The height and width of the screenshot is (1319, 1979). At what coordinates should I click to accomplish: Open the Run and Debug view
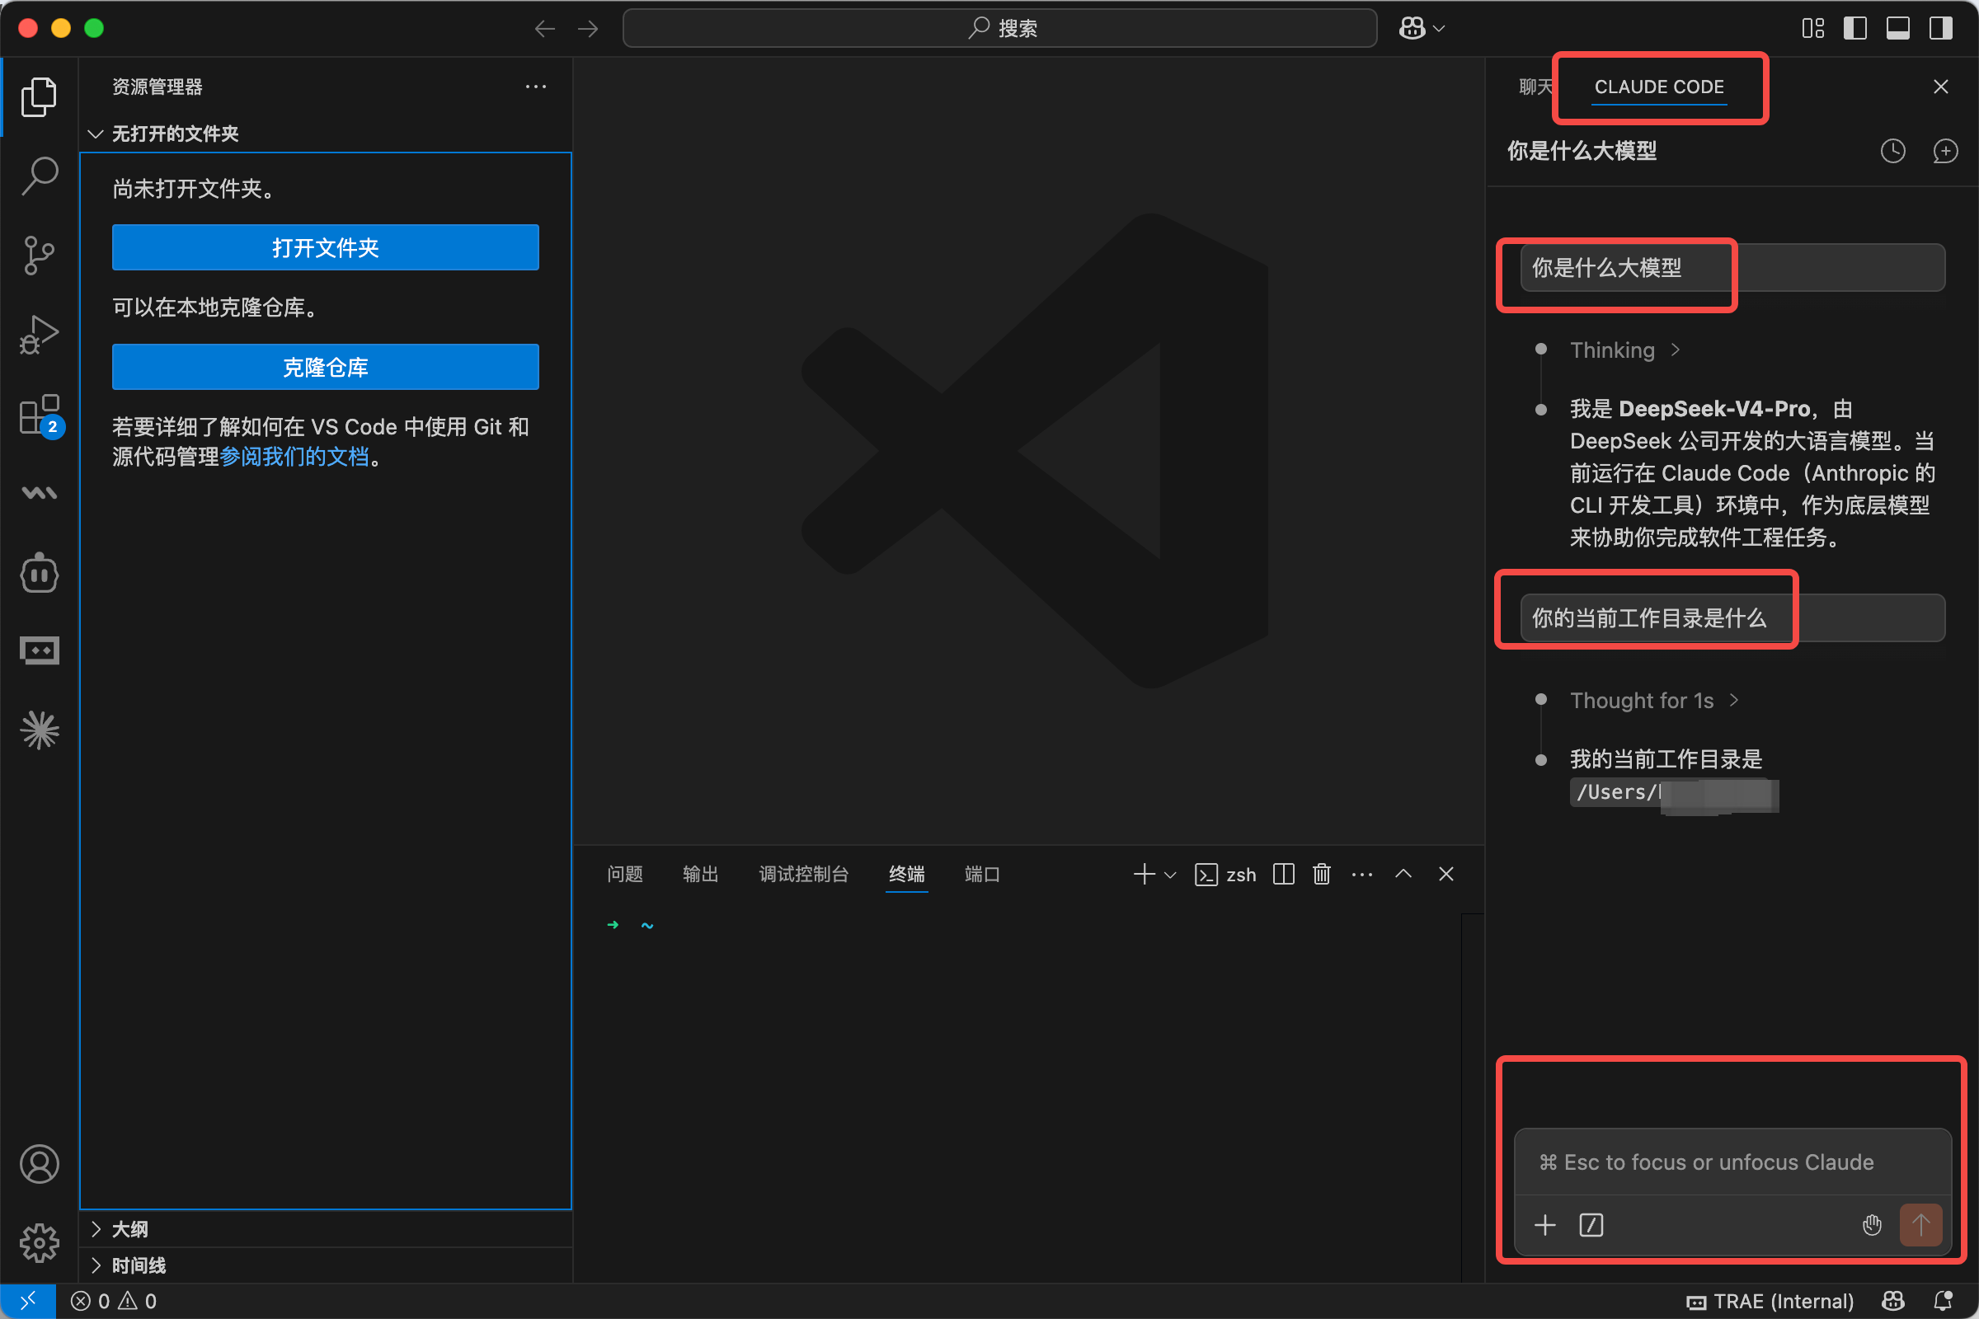pos(39,334)
